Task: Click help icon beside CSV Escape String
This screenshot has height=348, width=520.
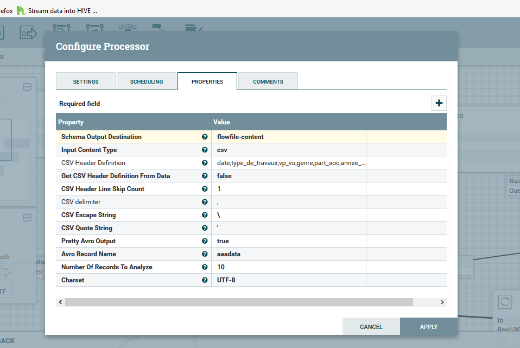Action: 205,215
